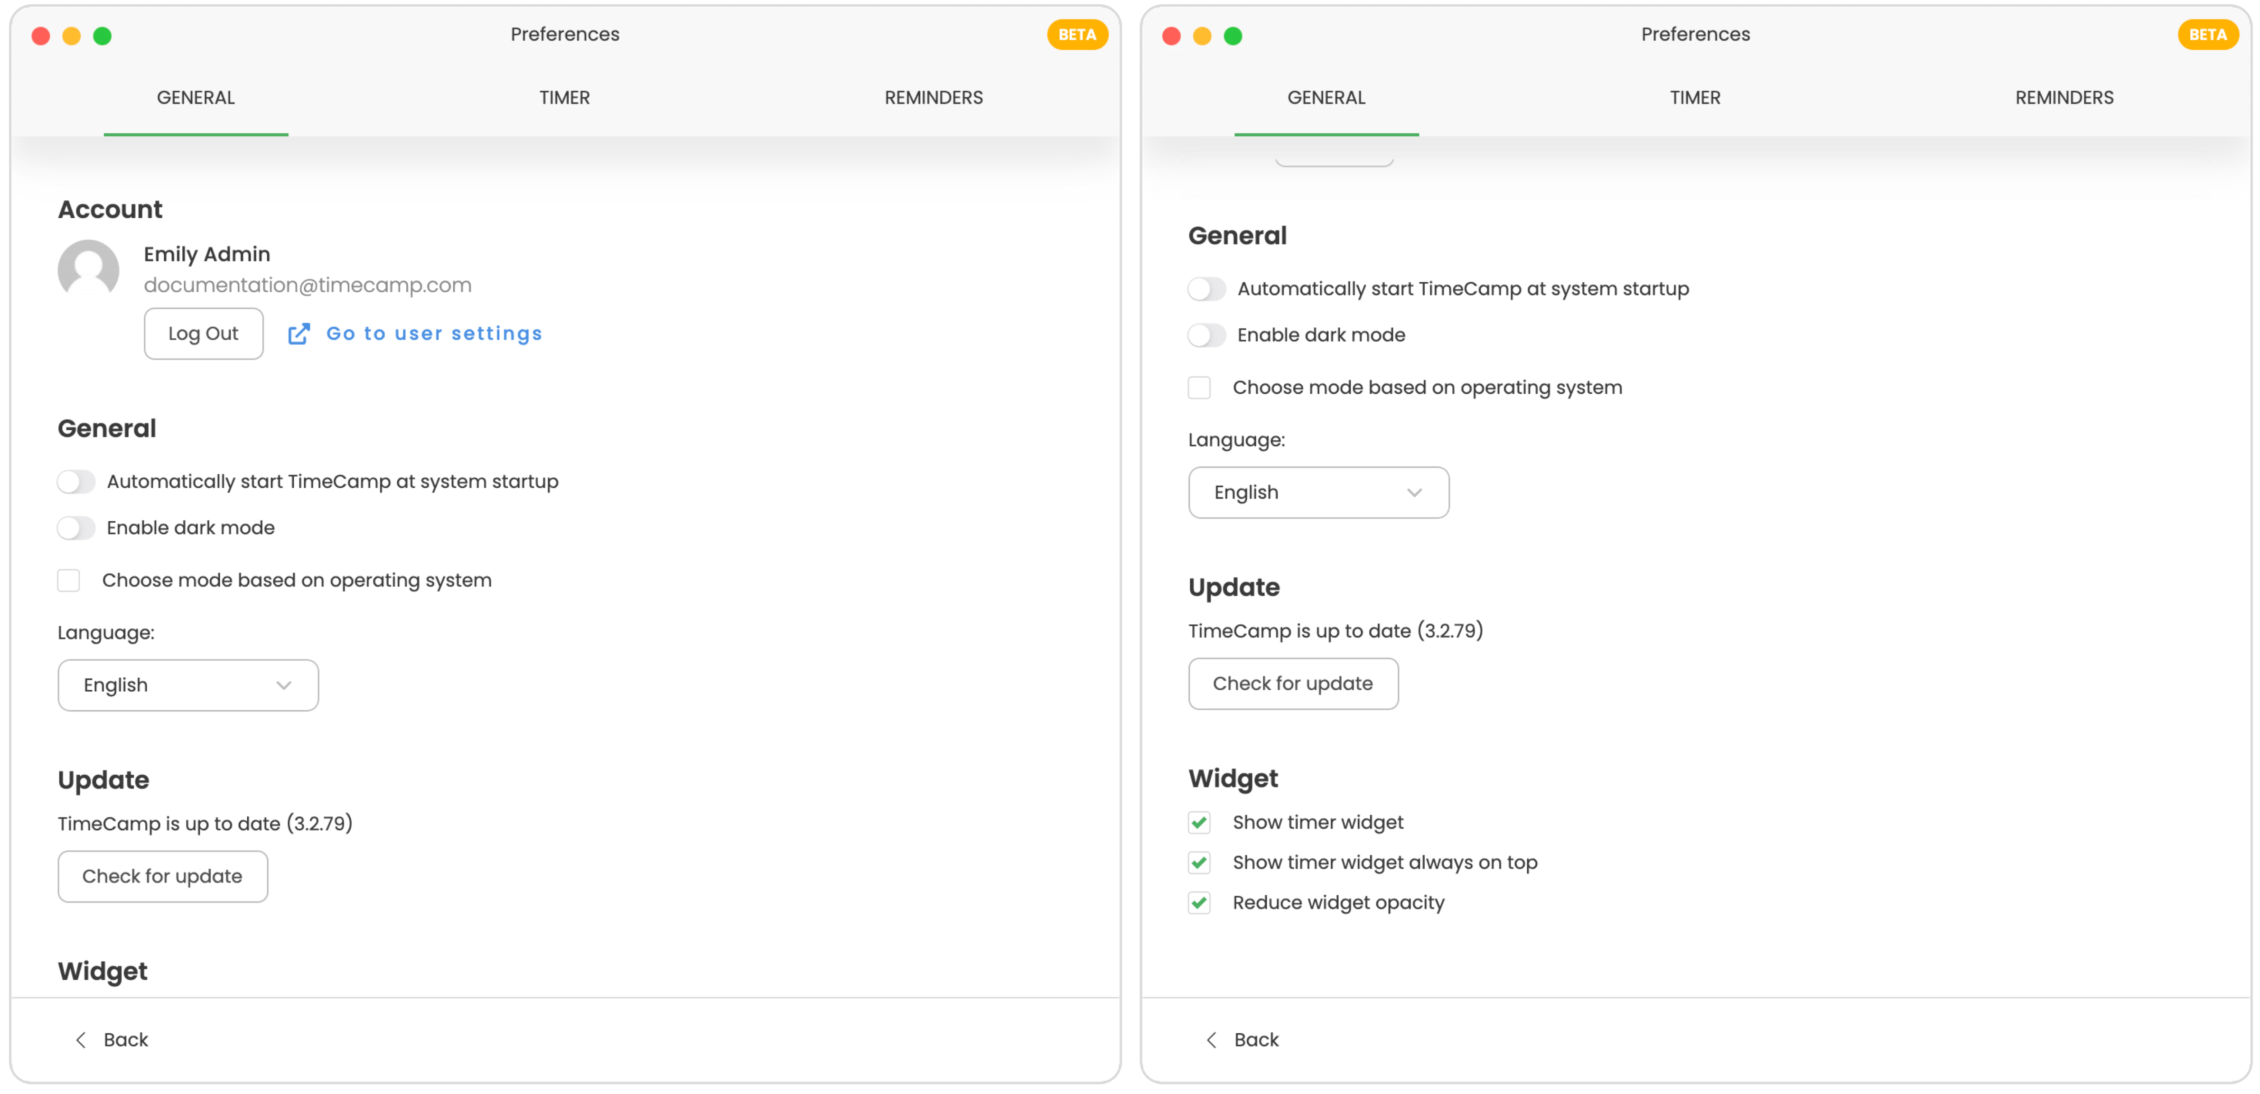Click the back chevron icon in right window

click(x=1212, y=1039)
